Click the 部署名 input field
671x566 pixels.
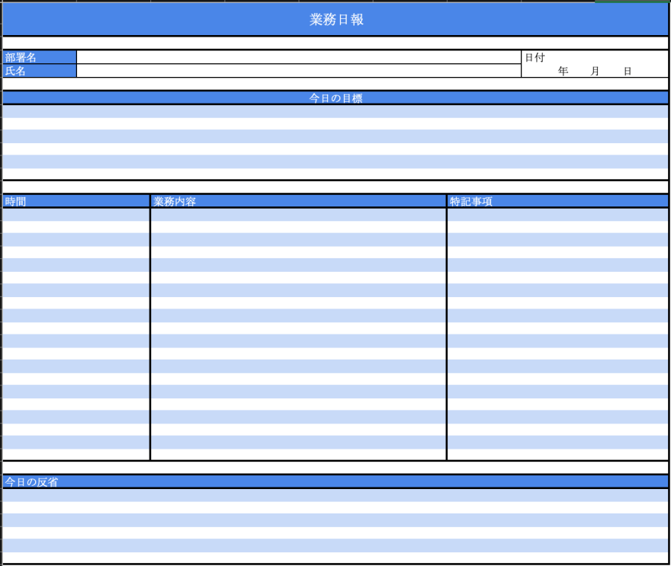(297, 56)
